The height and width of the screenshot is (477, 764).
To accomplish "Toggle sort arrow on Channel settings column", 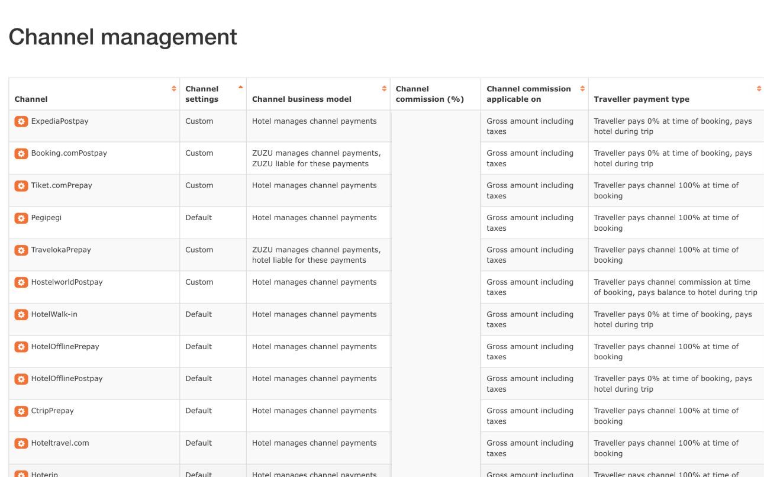I will point(240,88).
